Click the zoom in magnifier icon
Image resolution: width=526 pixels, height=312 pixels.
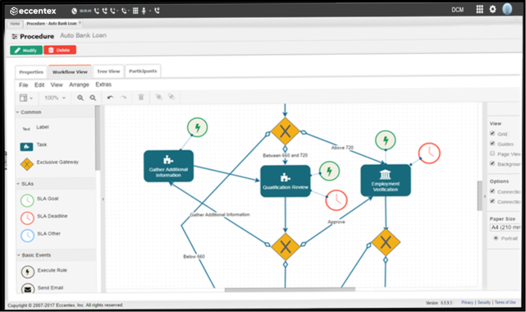[81, 98]
